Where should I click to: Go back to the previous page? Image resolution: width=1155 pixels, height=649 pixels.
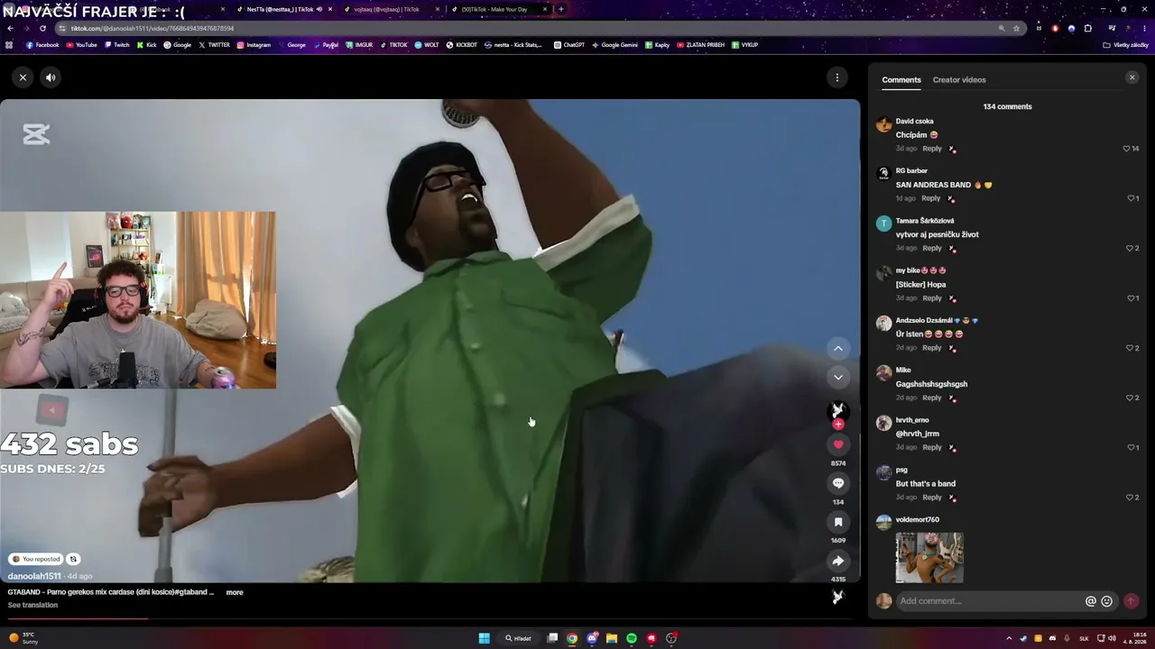10,28
